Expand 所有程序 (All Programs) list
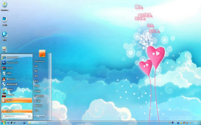 click(x=17, y=111)
